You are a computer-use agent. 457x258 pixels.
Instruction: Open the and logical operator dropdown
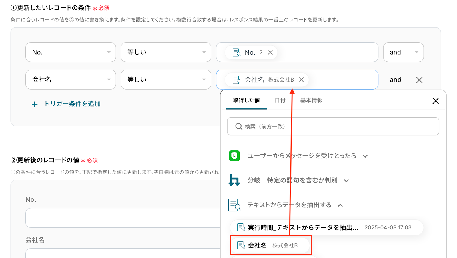[403, 52]
